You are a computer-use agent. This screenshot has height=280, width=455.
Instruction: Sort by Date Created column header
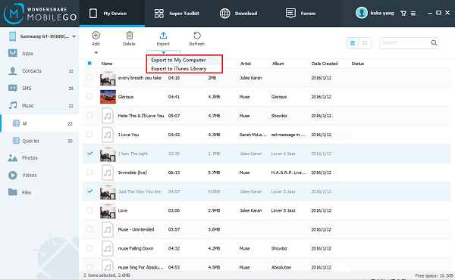point(325,64)
